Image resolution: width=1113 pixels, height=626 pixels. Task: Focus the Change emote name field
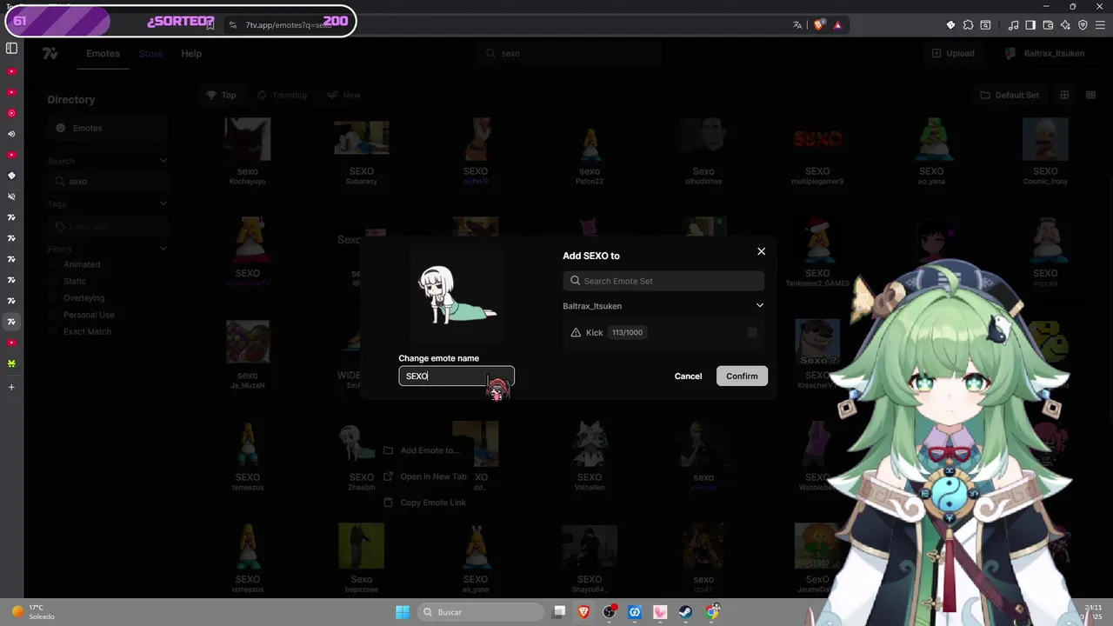457,376
